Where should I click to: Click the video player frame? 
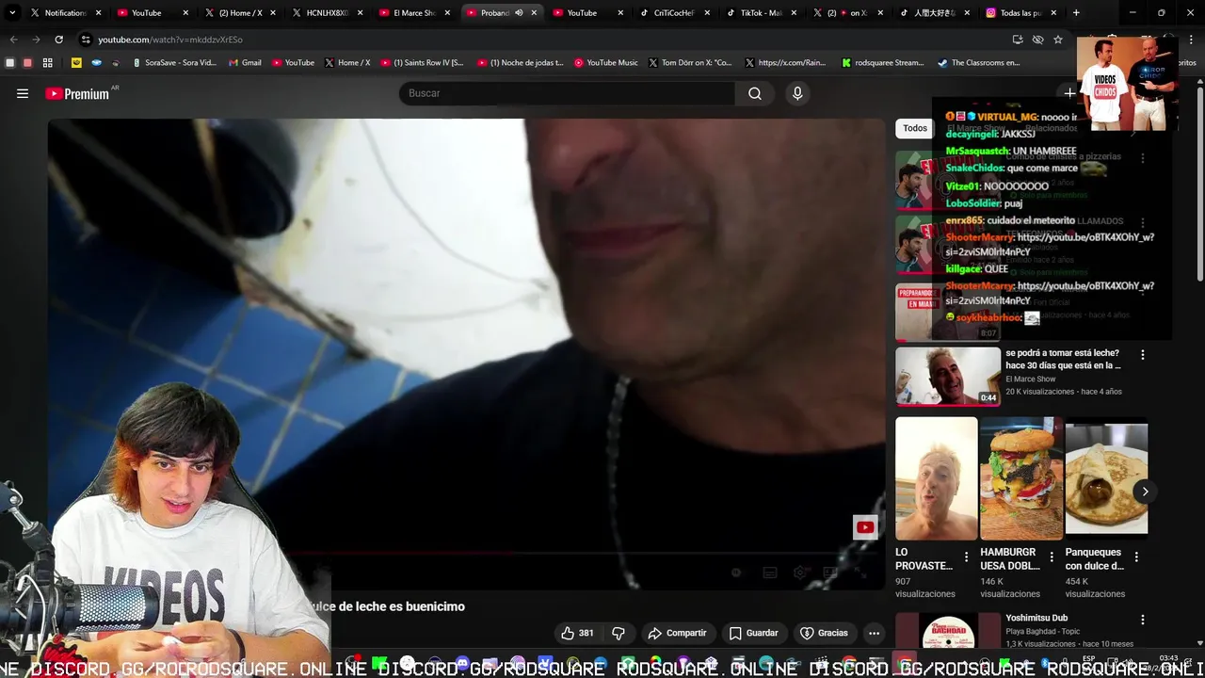tap(467, 354)
